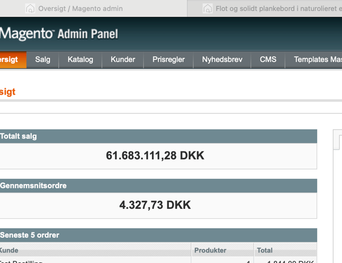Click the home icon on the Flot og solidt tab
The image size is (342, 263).
point(208,8)
